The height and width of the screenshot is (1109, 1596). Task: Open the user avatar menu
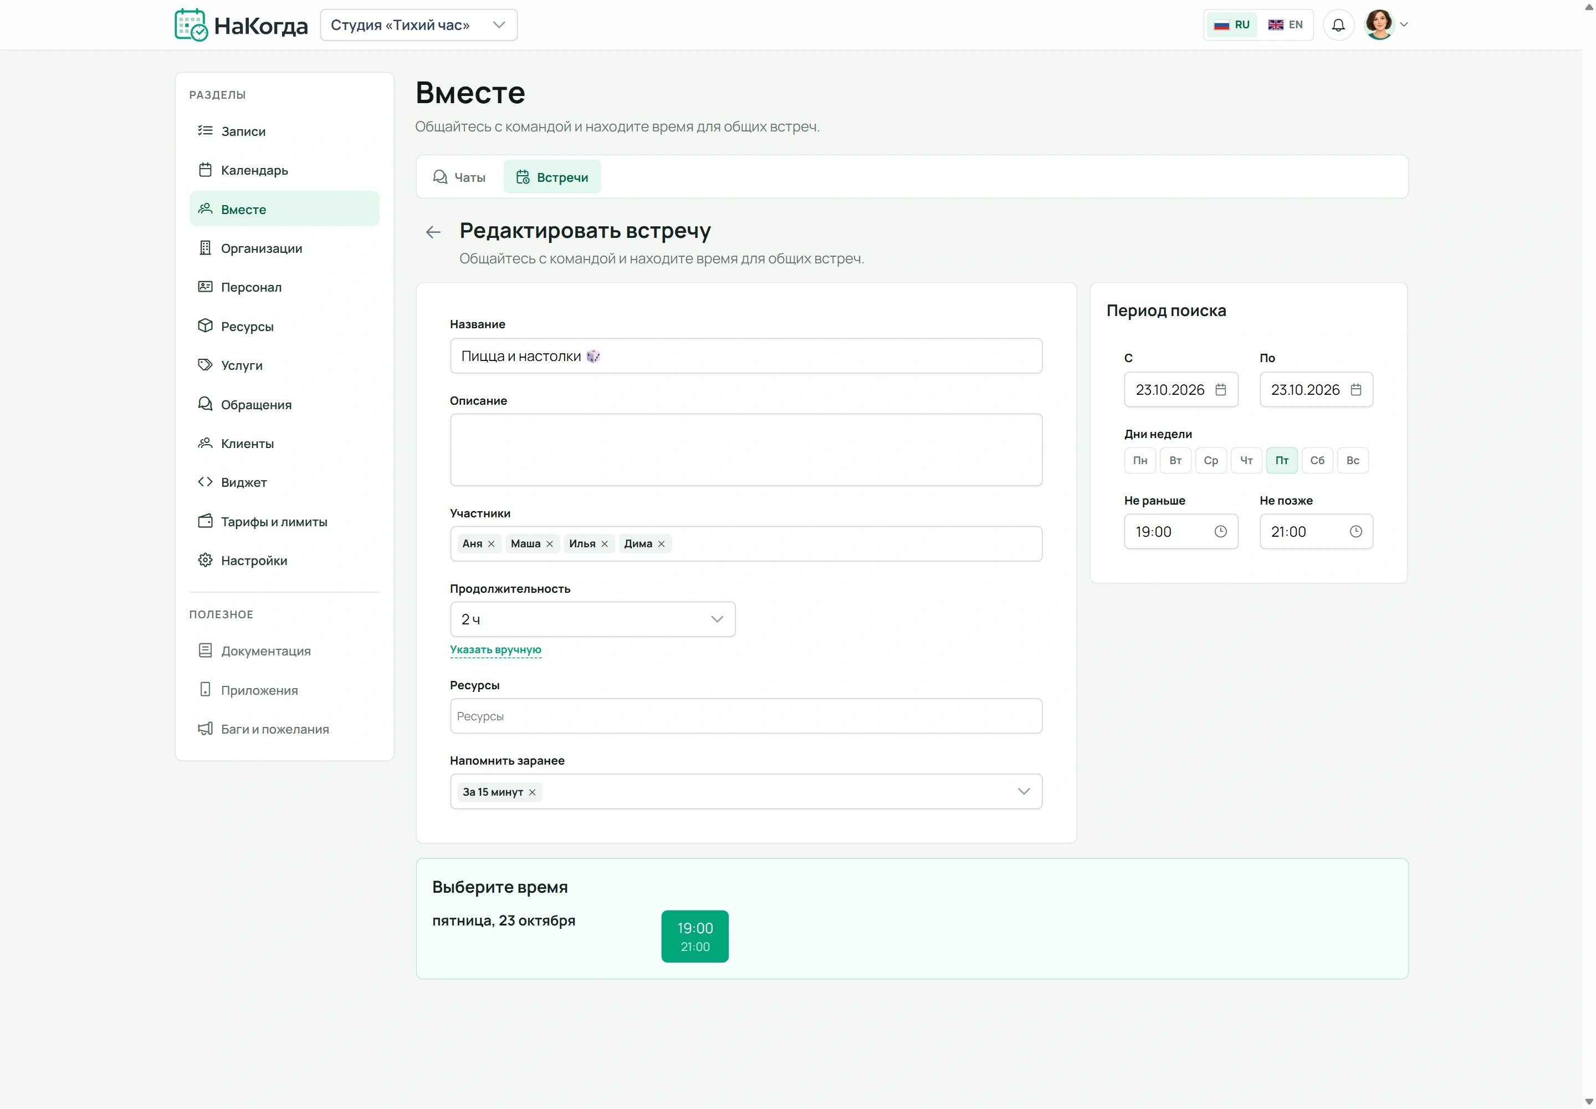coord(1385,25)
